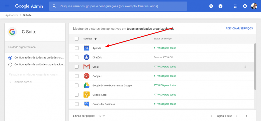Click the G Suite Google logo
The image size is (261, 121).
[12, 32]
